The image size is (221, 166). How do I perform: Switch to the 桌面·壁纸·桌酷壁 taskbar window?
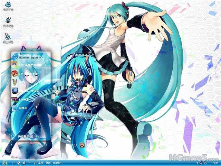coord(49,163)
